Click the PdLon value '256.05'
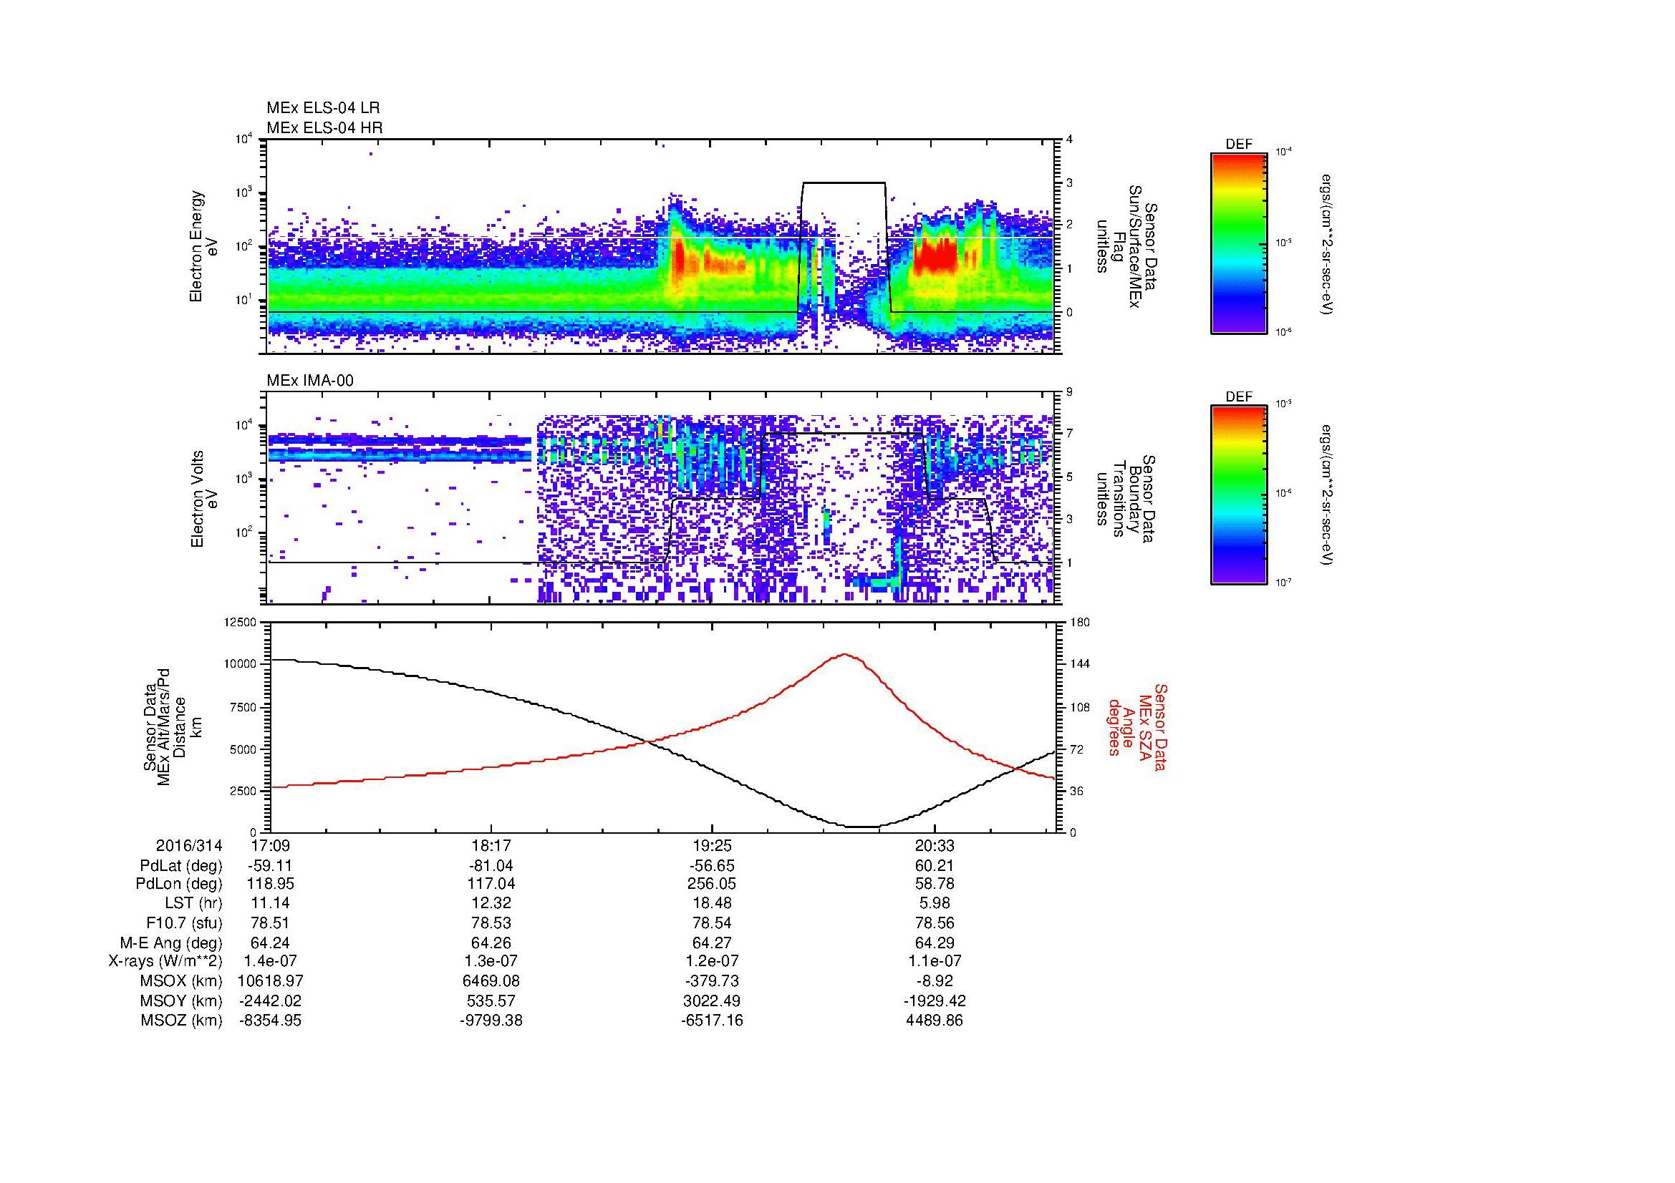 pos(711,884)
